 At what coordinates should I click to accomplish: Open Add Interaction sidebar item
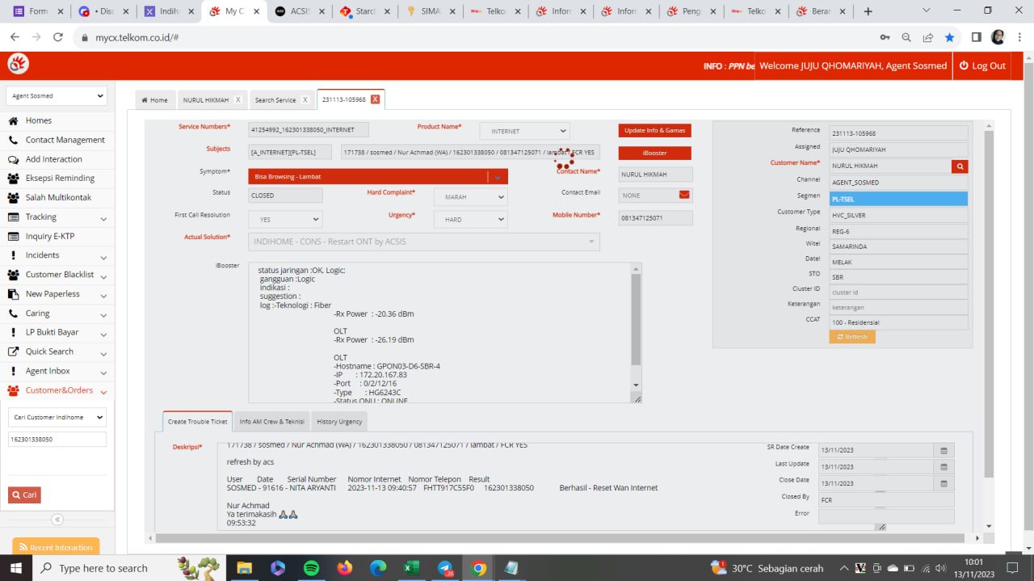pyautogui.click(x=53, y=159)
